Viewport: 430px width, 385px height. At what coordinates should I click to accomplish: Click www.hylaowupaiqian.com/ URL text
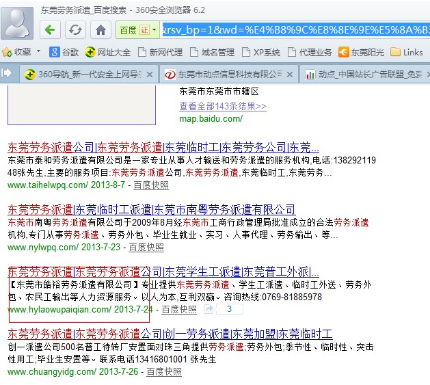pyautogui.click(x=59, y=310)
